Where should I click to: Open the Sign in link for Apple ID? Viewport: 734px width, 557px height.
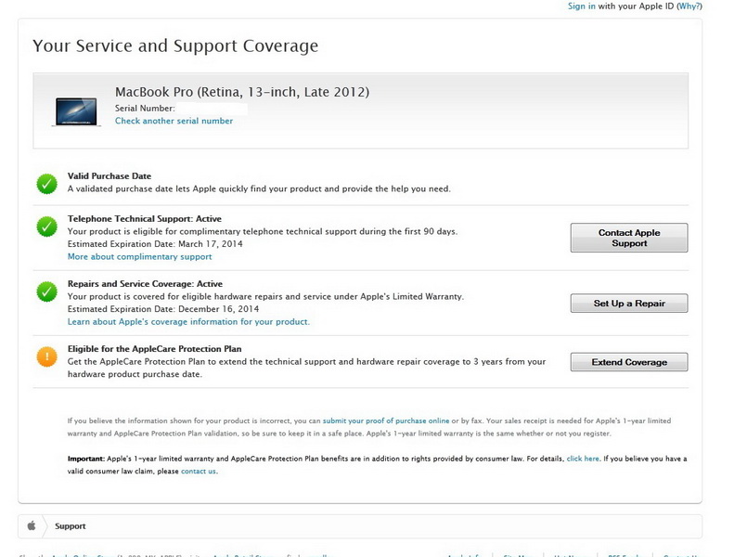coord(581,6)
